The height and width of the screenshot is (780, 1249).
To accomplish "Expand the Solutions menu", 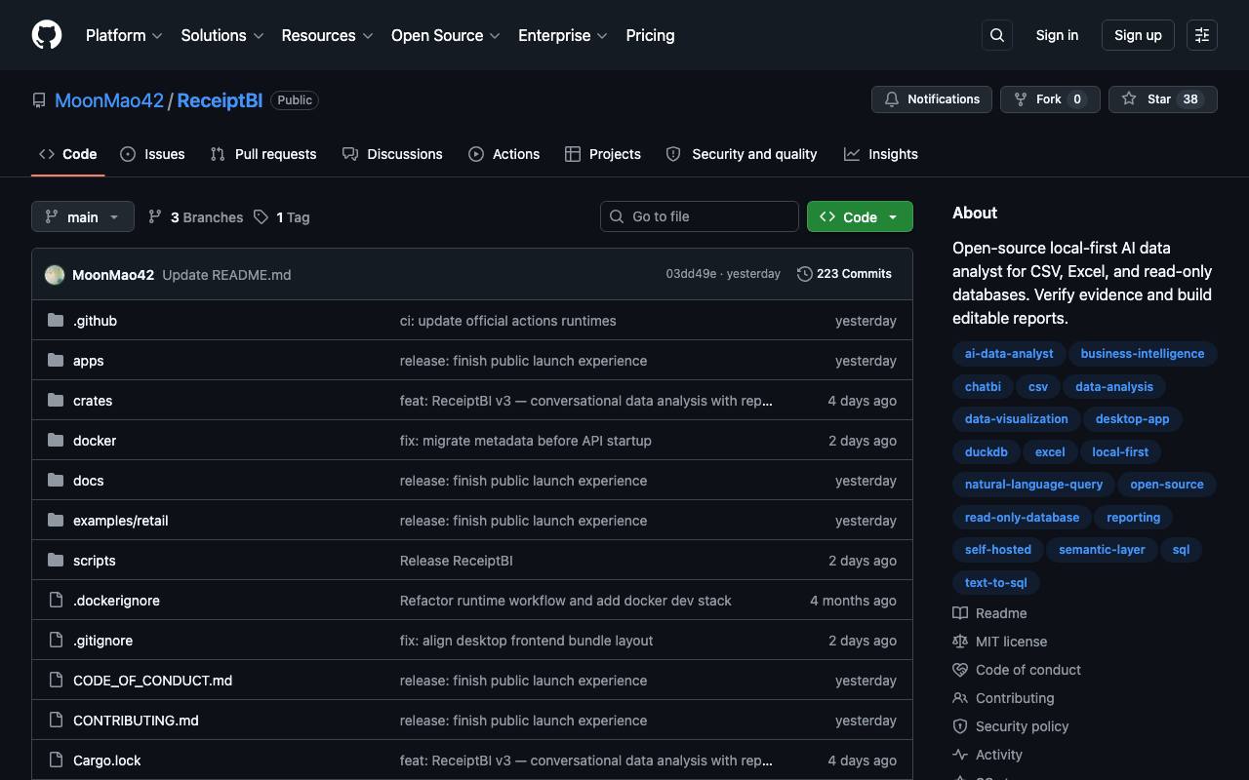I will tap(222, 35).
